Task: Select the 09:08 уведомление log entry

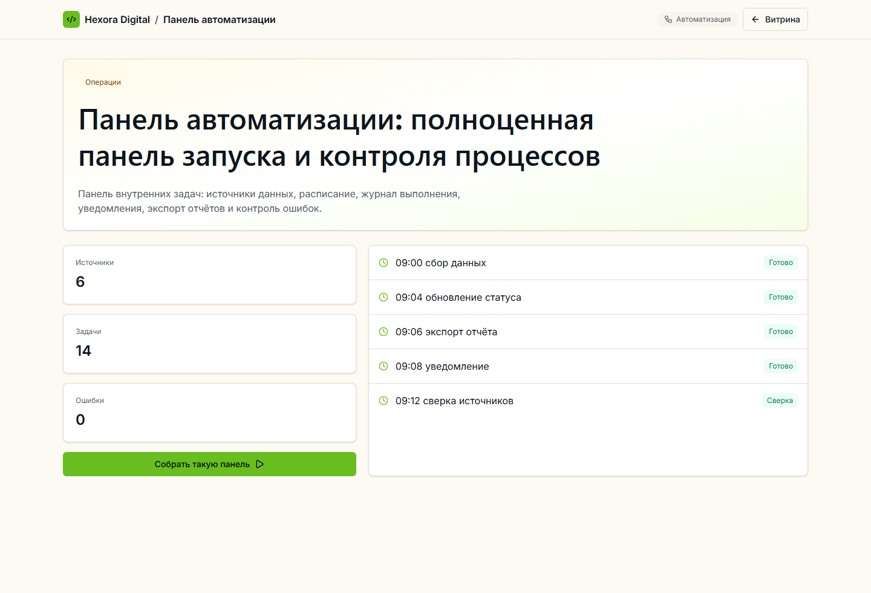Action: pos(588,366)
